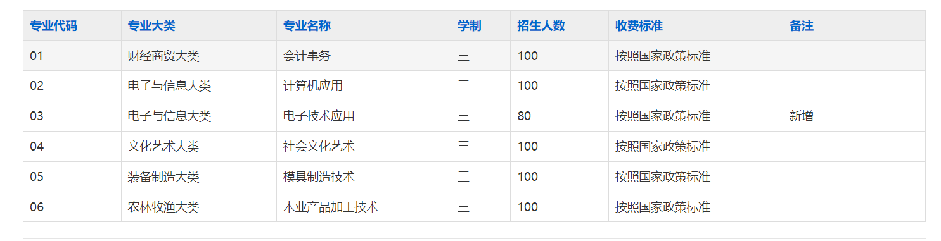Click the 专业代码 column header

[72, 26]
